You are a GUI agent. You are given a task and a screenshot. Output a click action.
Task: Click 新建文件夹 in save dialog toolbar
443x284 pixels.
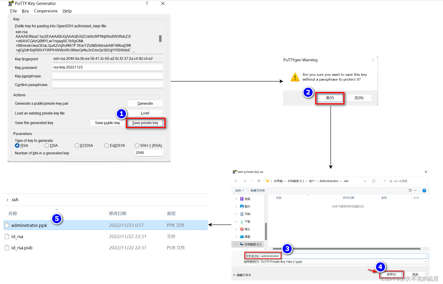[x=258, y=190]
